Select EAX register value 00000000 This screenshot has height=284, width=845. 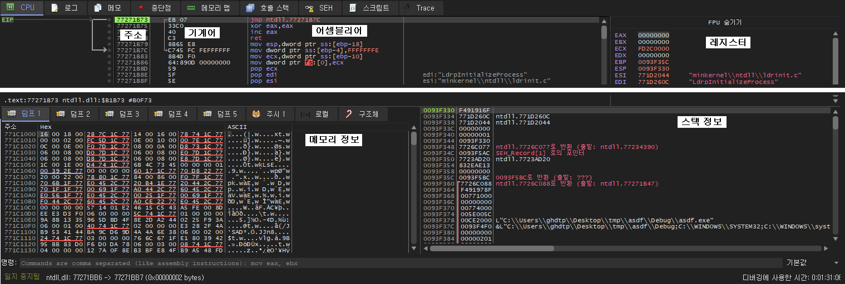coord(654,36)
